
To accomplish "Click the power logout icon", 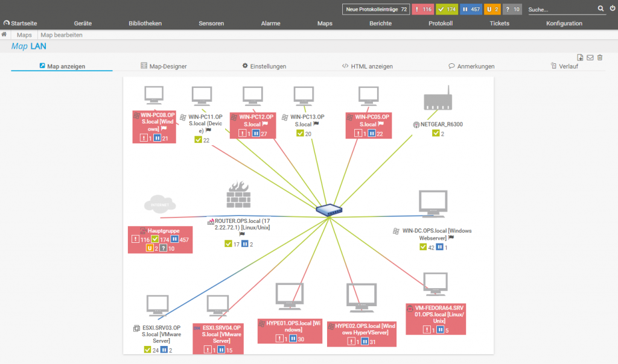I will click(612, 8).
